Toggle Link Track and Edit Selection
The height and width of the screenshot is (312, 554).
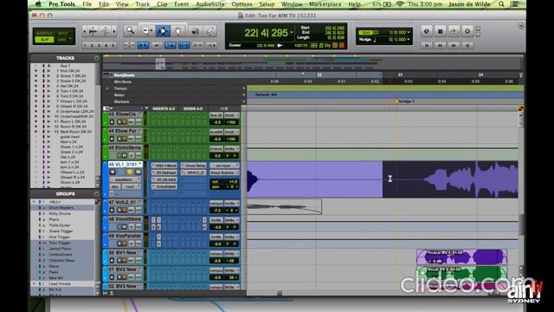184,45
